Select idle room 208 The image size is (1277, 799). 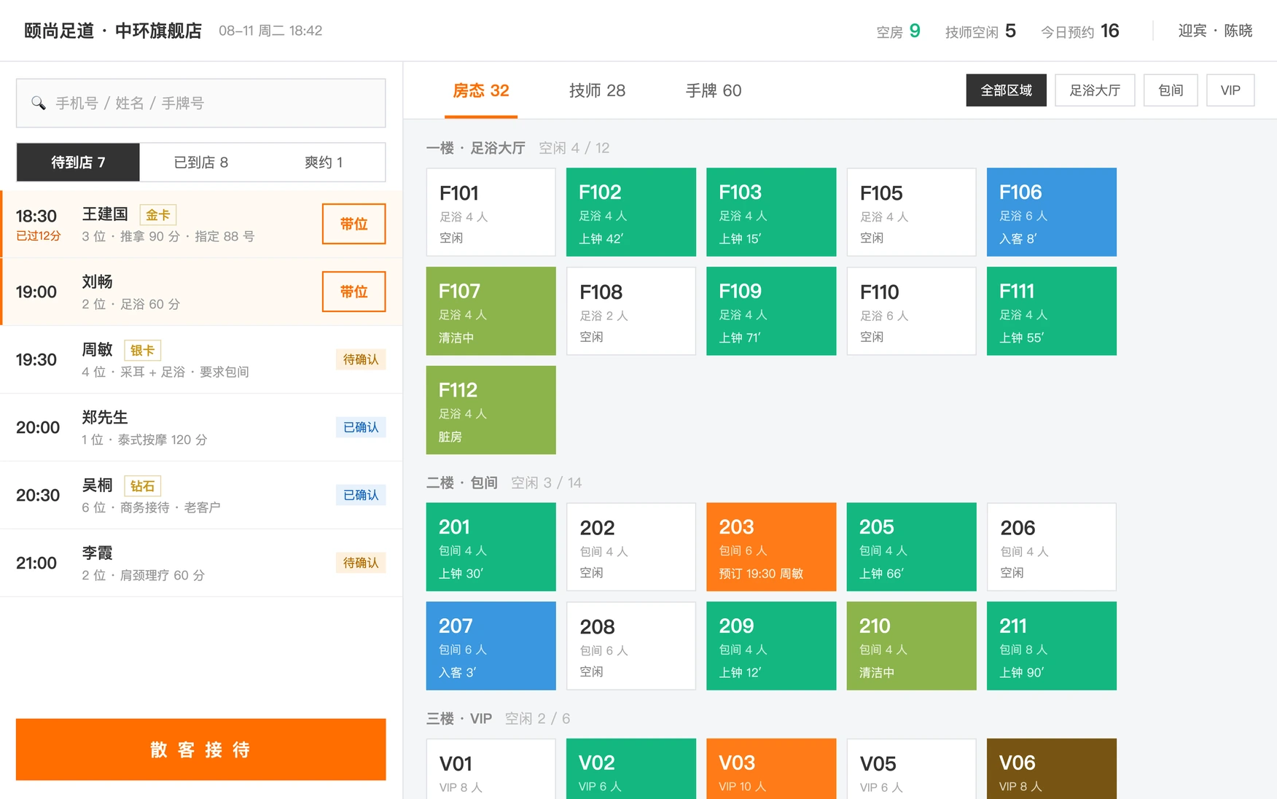631,646
